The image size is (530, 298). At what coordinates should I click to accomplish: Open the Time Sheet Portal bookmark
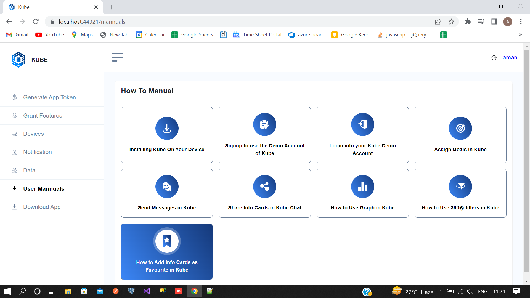pyautogui.click(x=257, y=35)
